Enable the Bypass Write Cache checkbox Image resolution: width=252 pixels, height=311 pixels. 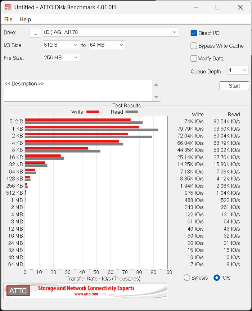click(194, 46)
